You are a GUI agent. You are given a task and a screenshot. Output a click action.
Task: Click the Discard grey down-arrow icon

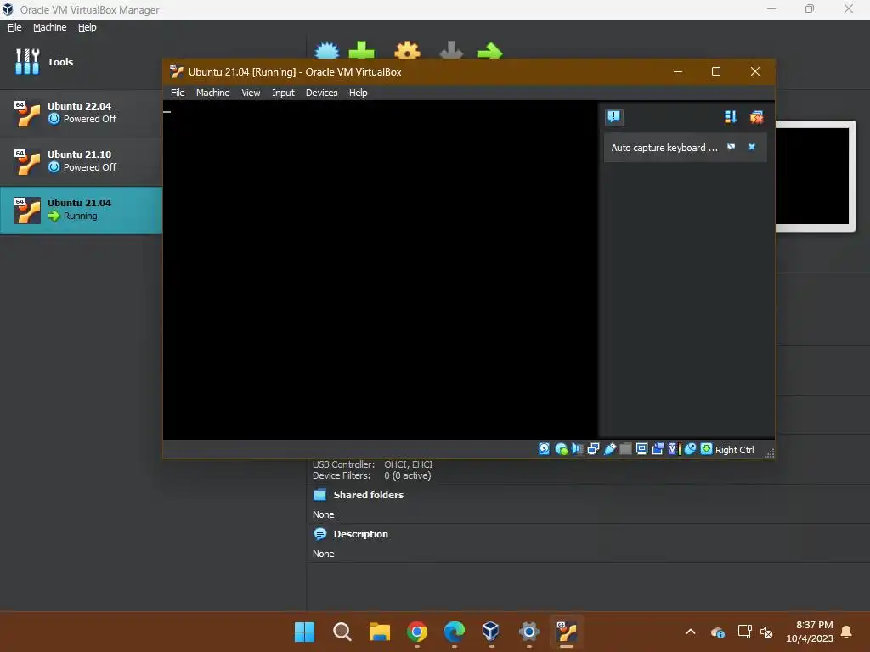[x=451, y=50]
